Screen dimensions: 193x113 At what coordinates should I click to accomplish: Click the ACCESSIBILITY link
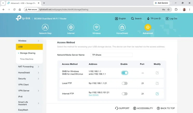click(143, 108)
